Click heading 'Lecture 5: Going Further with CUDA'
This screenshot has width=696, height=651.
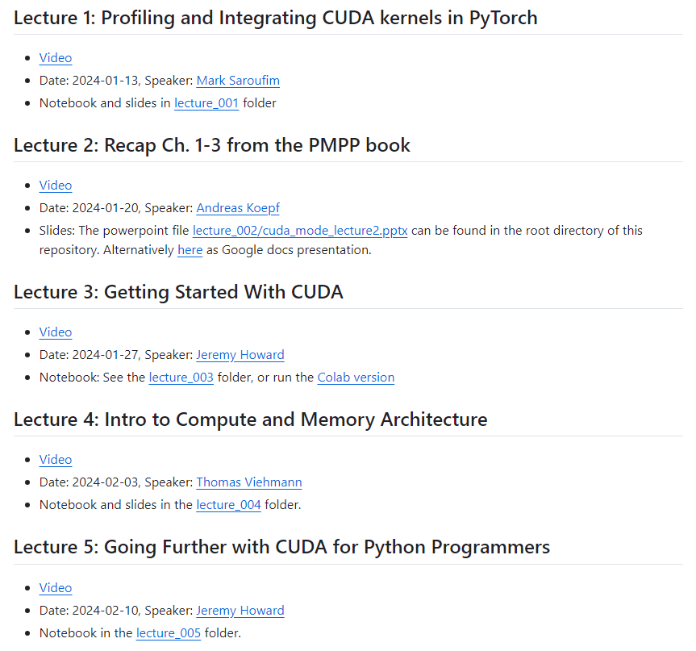[x=281, y=547]
